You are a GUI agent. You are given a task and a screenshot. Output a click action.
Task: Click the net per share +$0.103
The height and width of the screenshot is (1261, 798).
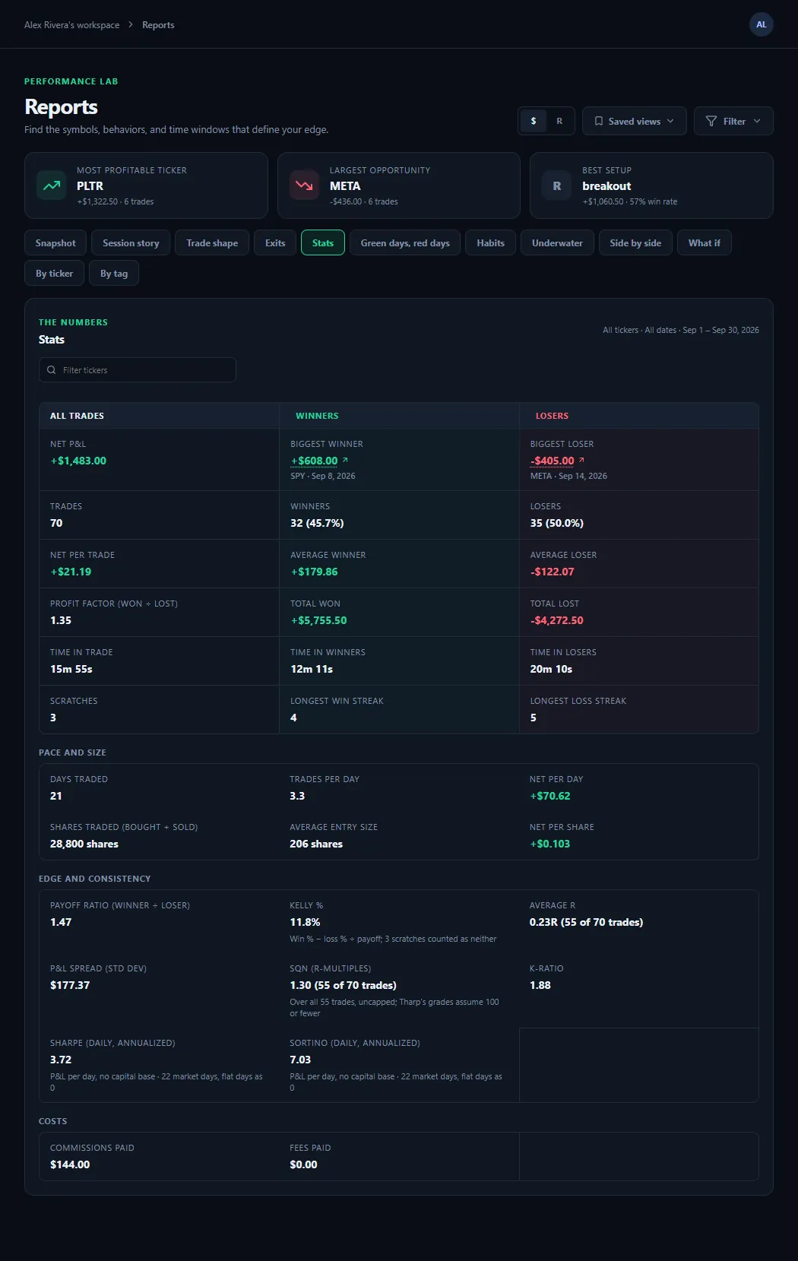click(549, 844)
